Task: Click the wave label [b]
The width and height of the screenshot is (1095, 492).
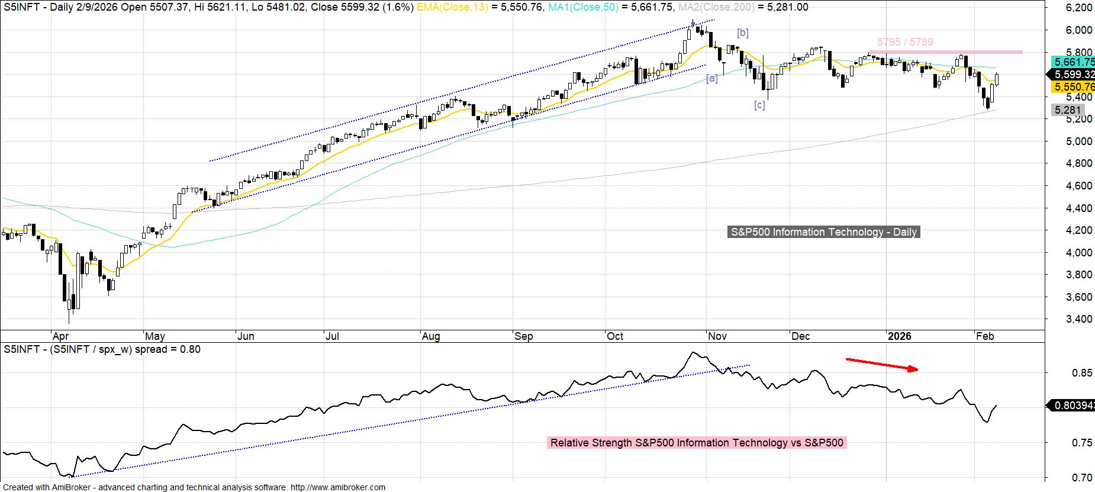Action: coord(742,33)
